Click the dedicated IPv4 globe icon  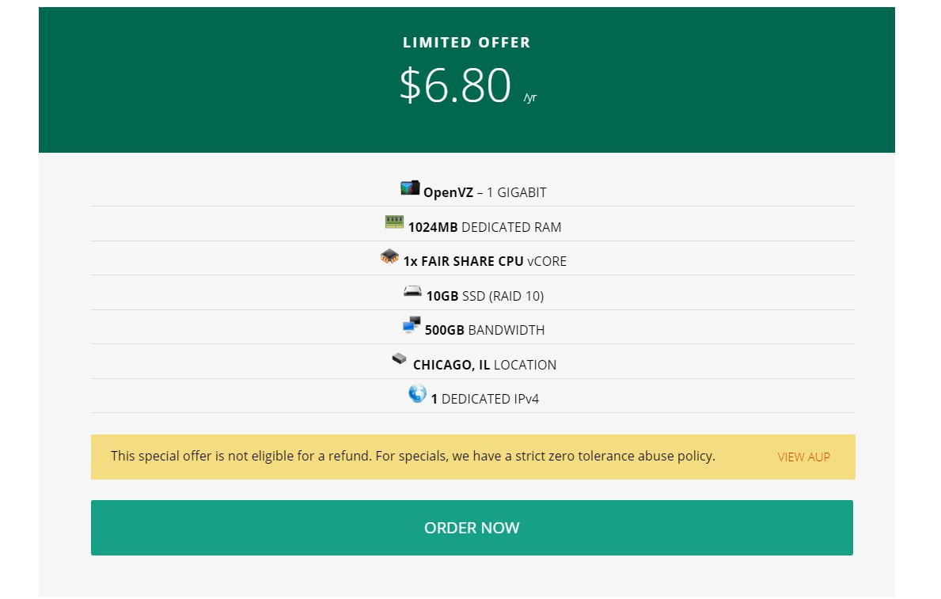[x=417, y=393]
